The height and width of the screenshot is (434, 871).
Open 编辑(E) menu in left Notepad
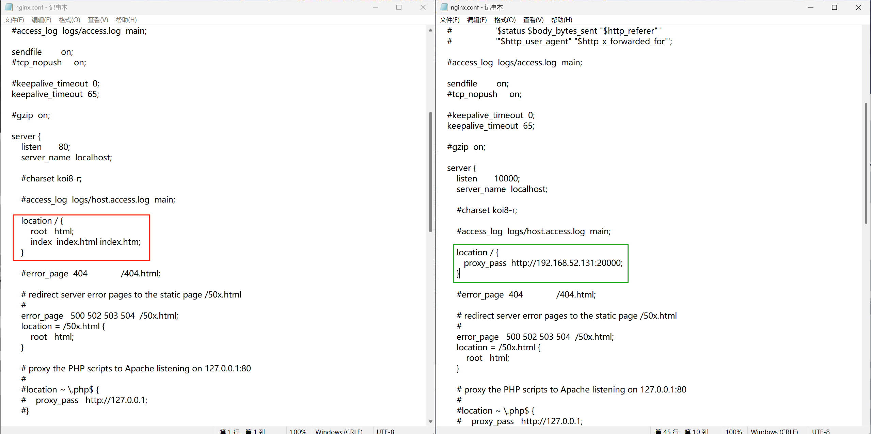pos(41,20)
